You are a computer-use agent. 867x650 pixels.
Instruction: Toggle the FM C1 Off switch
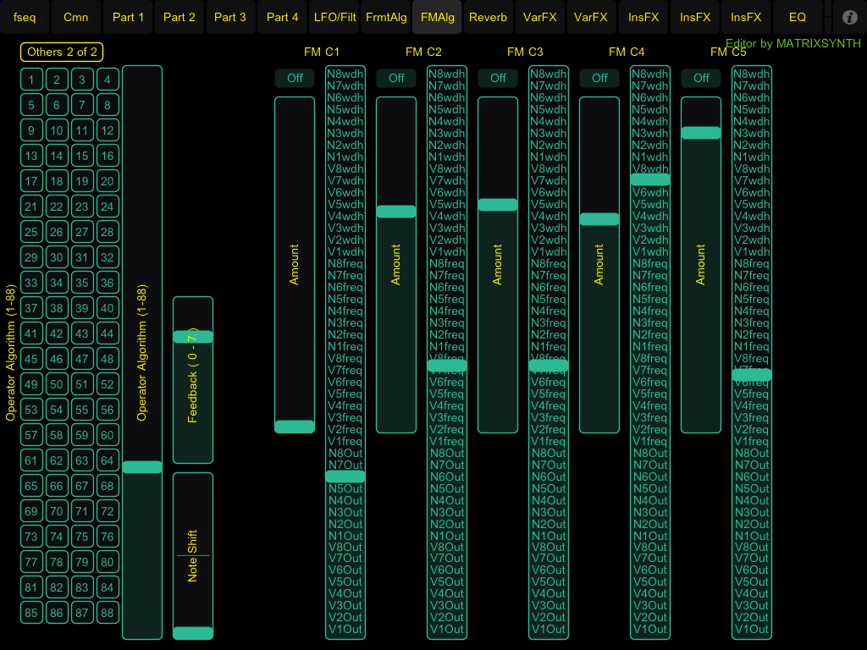click(x=295, y=78)
